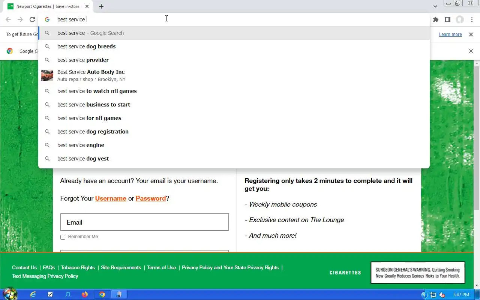
Task: Pick 'best service engine' suggestion
Action: coord(234,145)
